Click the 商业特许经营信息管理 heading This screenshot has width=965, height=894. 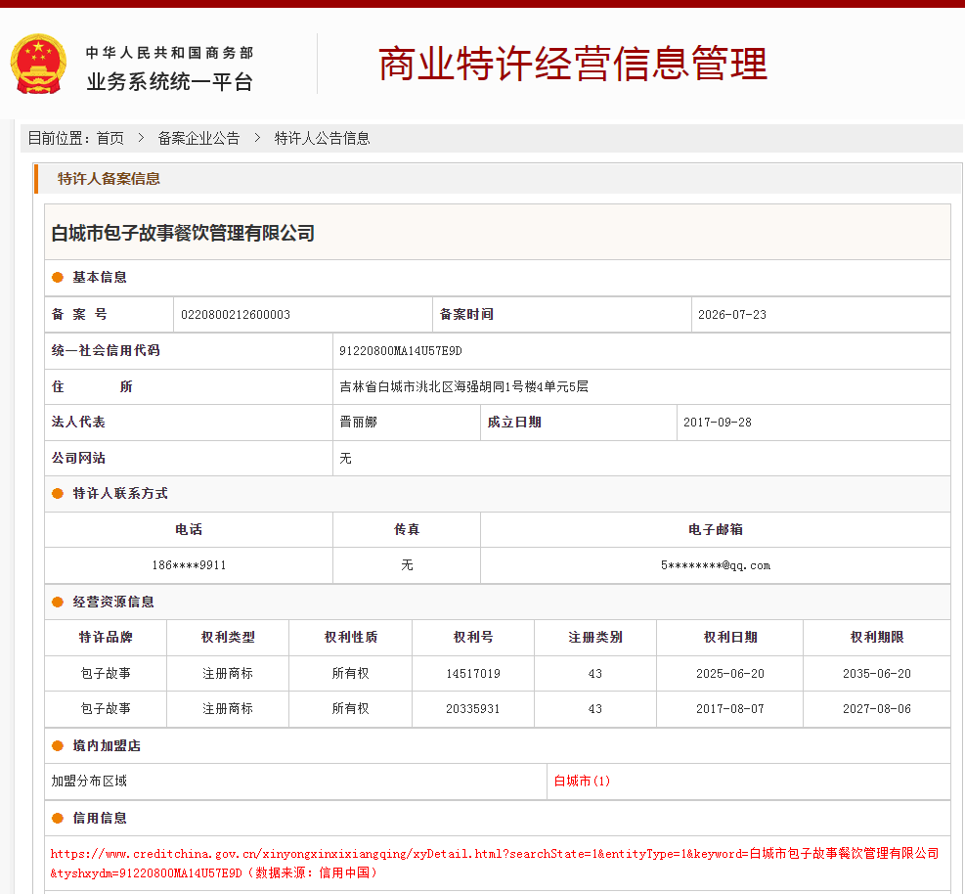click(x=573, y=64)
